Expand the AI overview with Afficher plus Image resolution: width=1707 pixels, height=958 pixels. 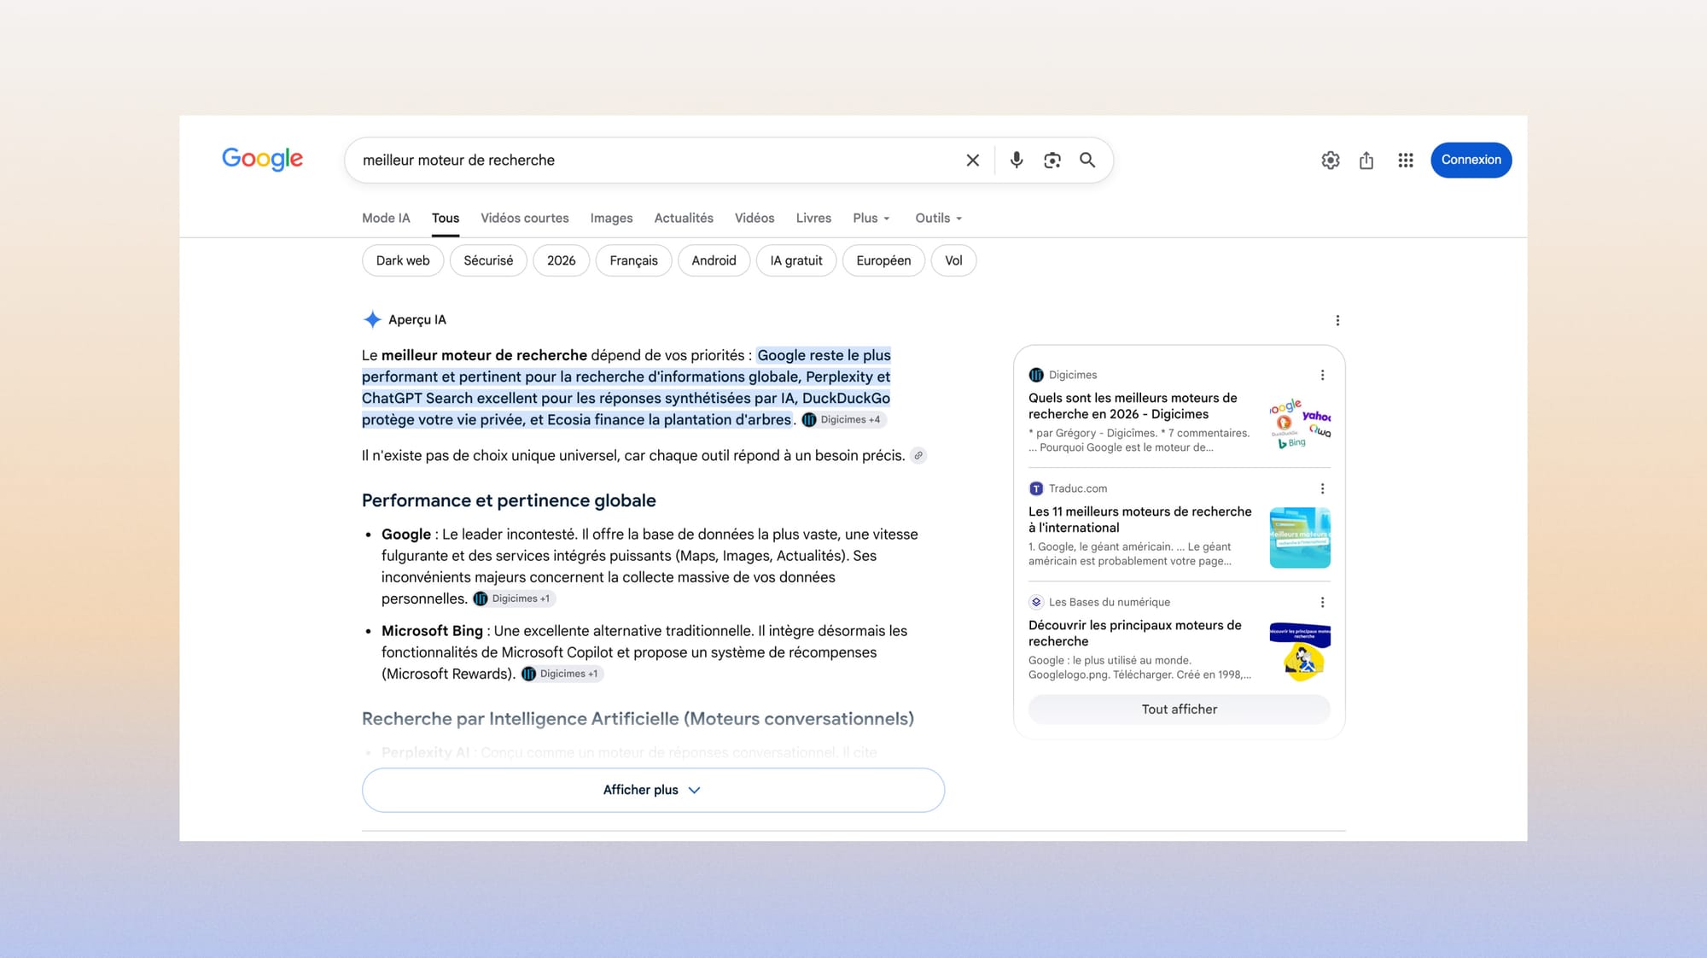(653, 790)
